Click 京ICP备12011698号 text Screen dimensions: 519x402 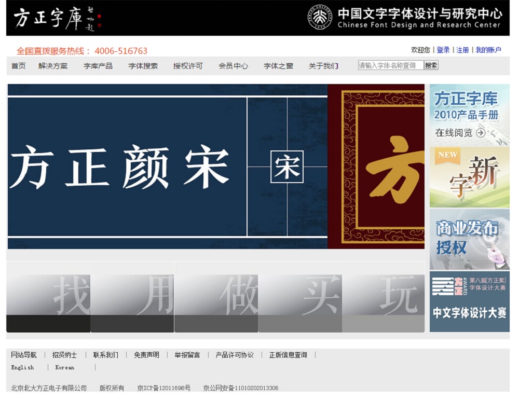164,388
